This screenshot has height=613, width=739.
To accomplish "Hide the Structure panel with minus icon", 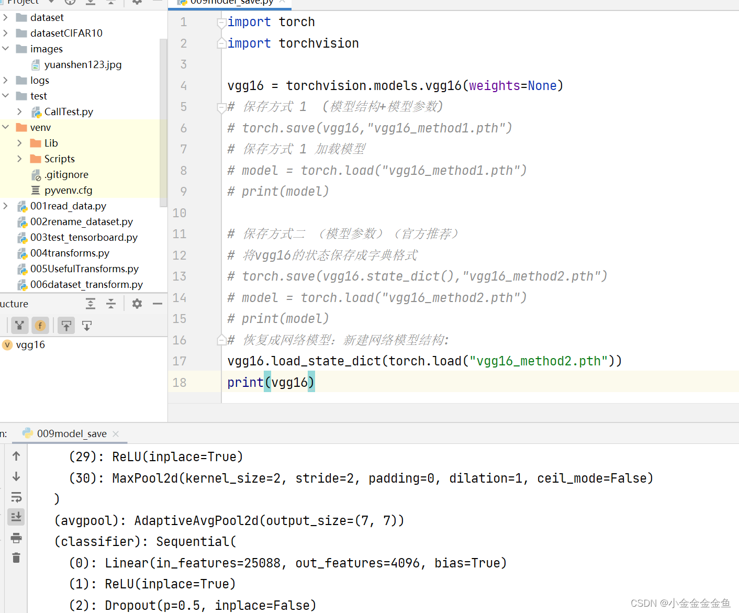I will pyautogui.click(x=158, y=304).
